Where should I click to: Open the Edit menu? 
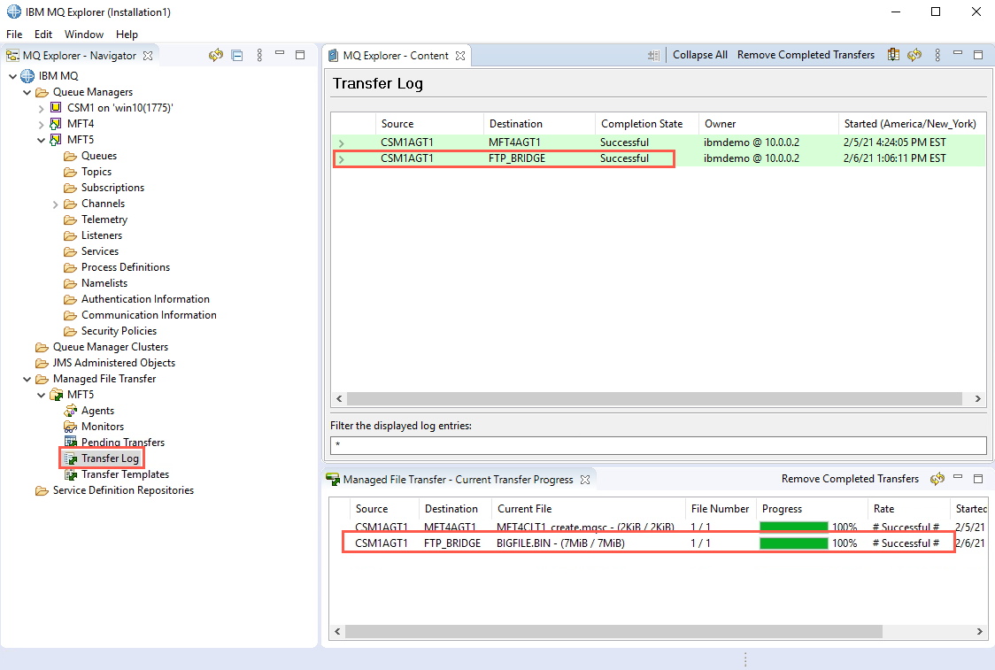(x=43, y=35)
